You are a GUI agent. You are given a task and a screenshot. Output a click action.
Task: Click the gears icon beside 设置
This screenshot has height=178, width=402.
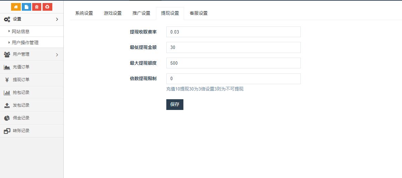coord(7,19)
